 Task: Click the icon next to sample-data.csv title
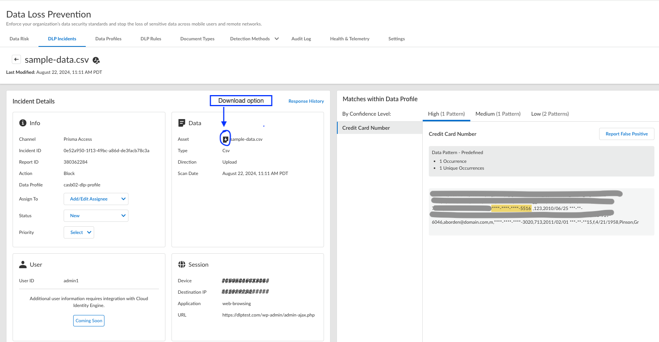[96, 60]
